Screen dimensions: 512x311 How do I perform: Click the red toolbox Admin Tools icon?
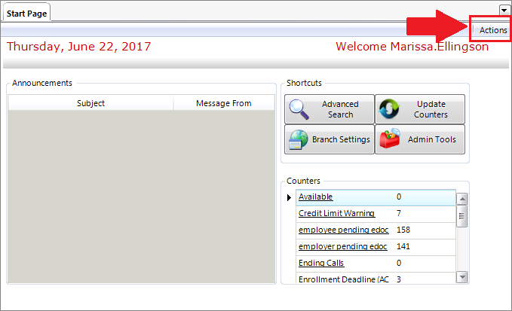[x=390, y=139]
